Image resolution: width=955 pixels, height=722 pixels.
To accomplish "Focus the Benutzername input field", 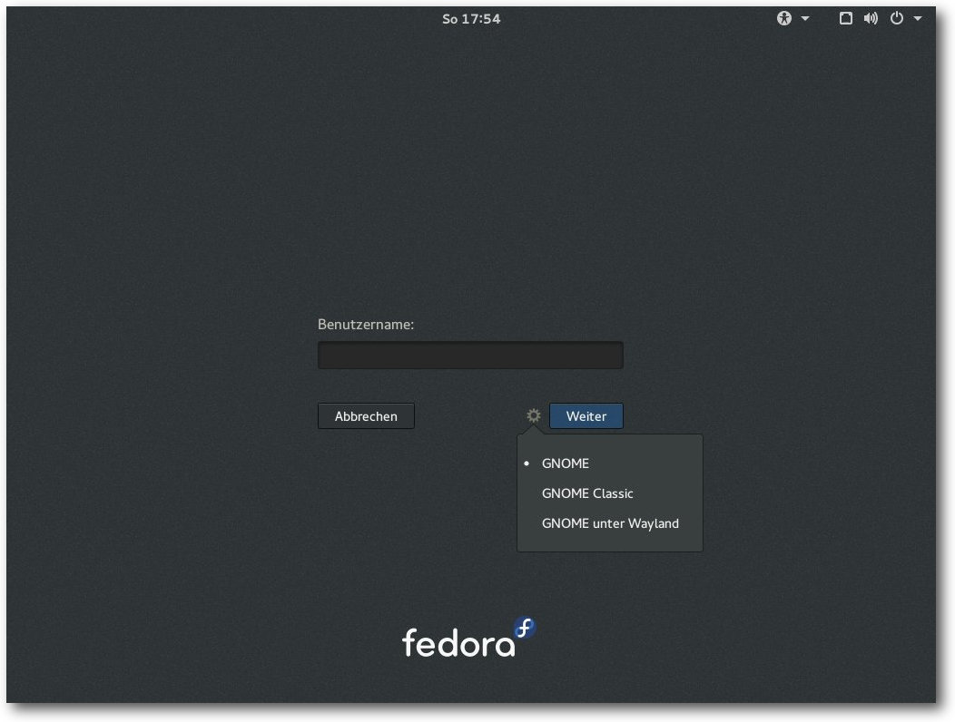I will [x=470, y=356].
